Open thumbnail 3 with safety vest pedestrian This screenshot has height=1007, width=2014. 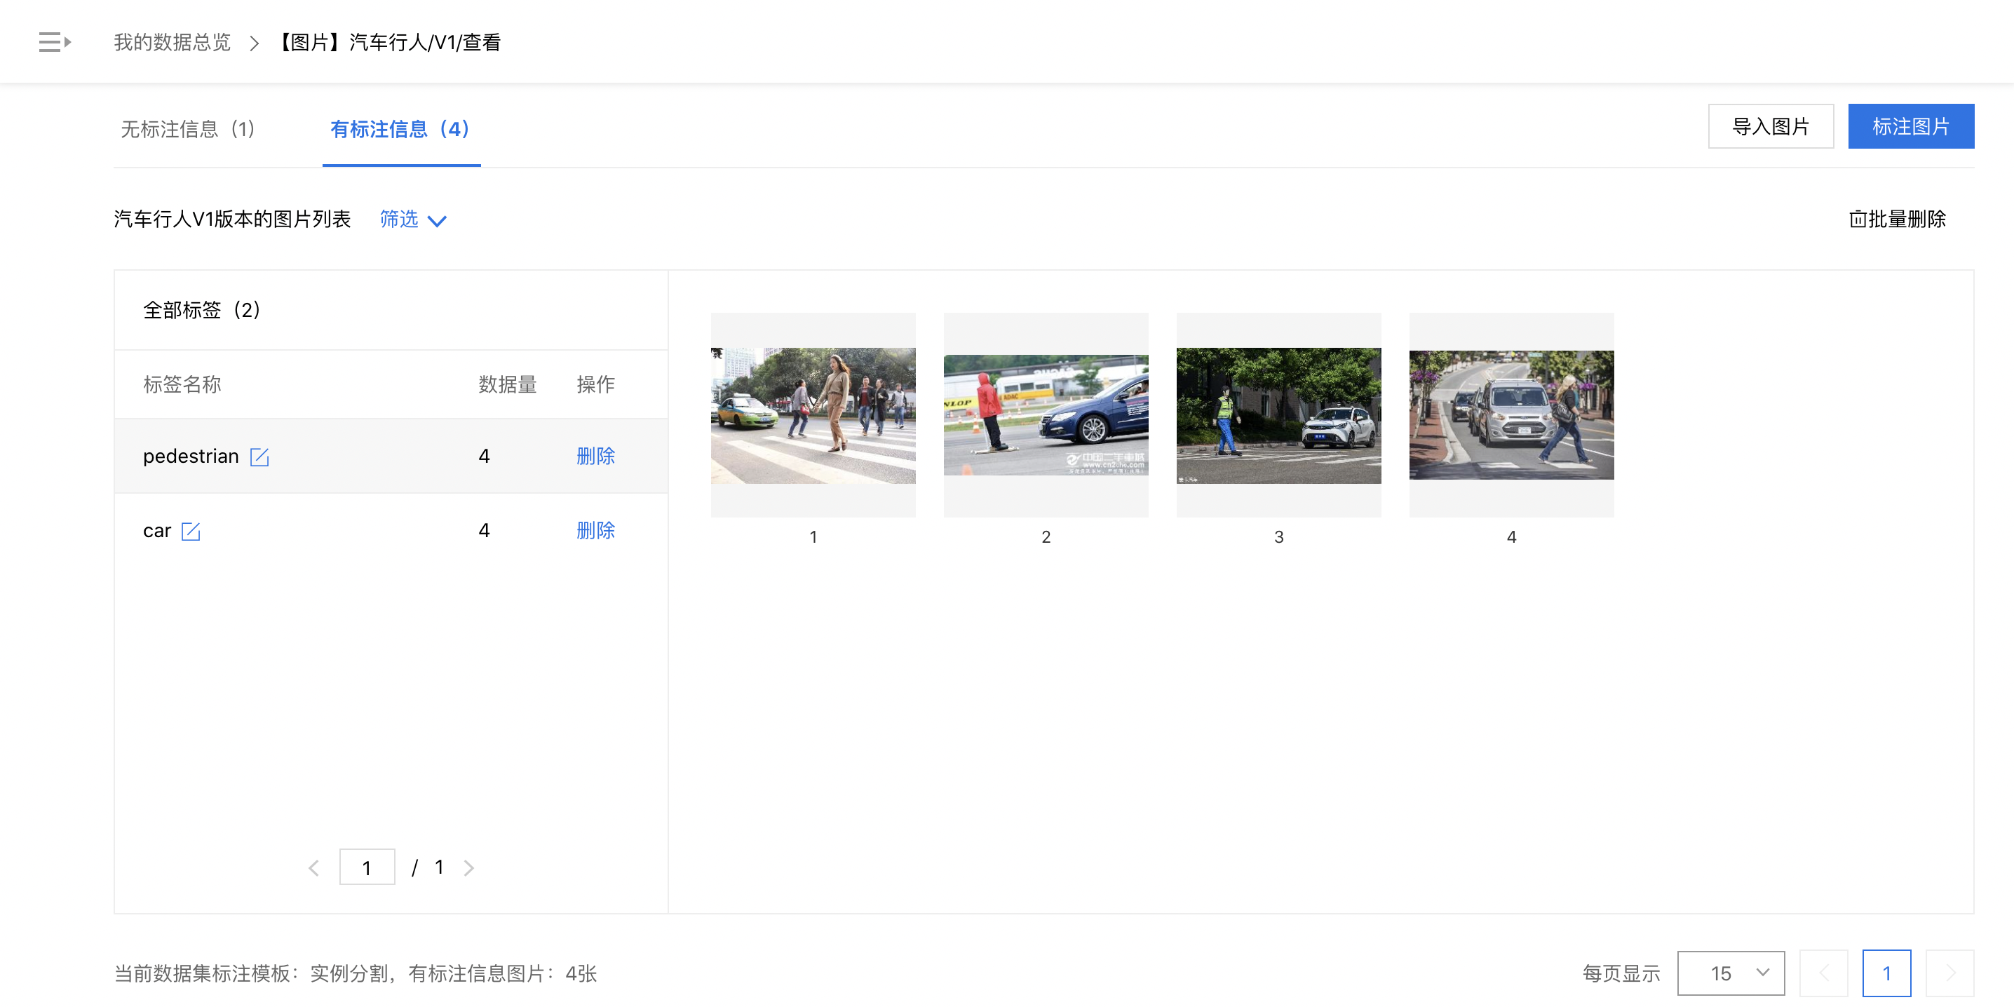[1278, 415]
